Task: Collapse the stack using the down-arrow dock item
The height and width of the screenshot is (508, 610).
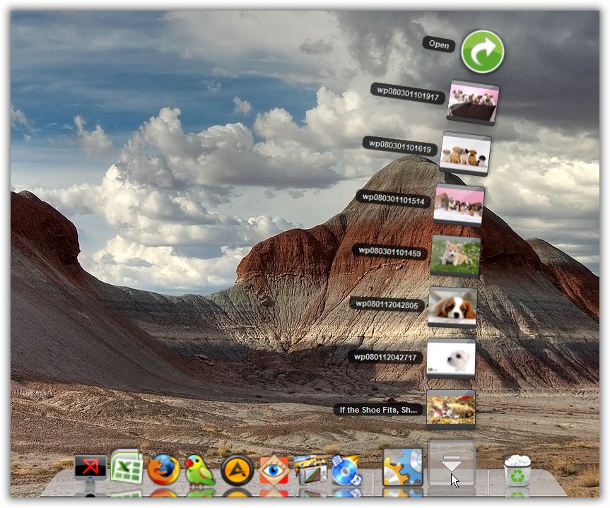Action: click(452, 464)
